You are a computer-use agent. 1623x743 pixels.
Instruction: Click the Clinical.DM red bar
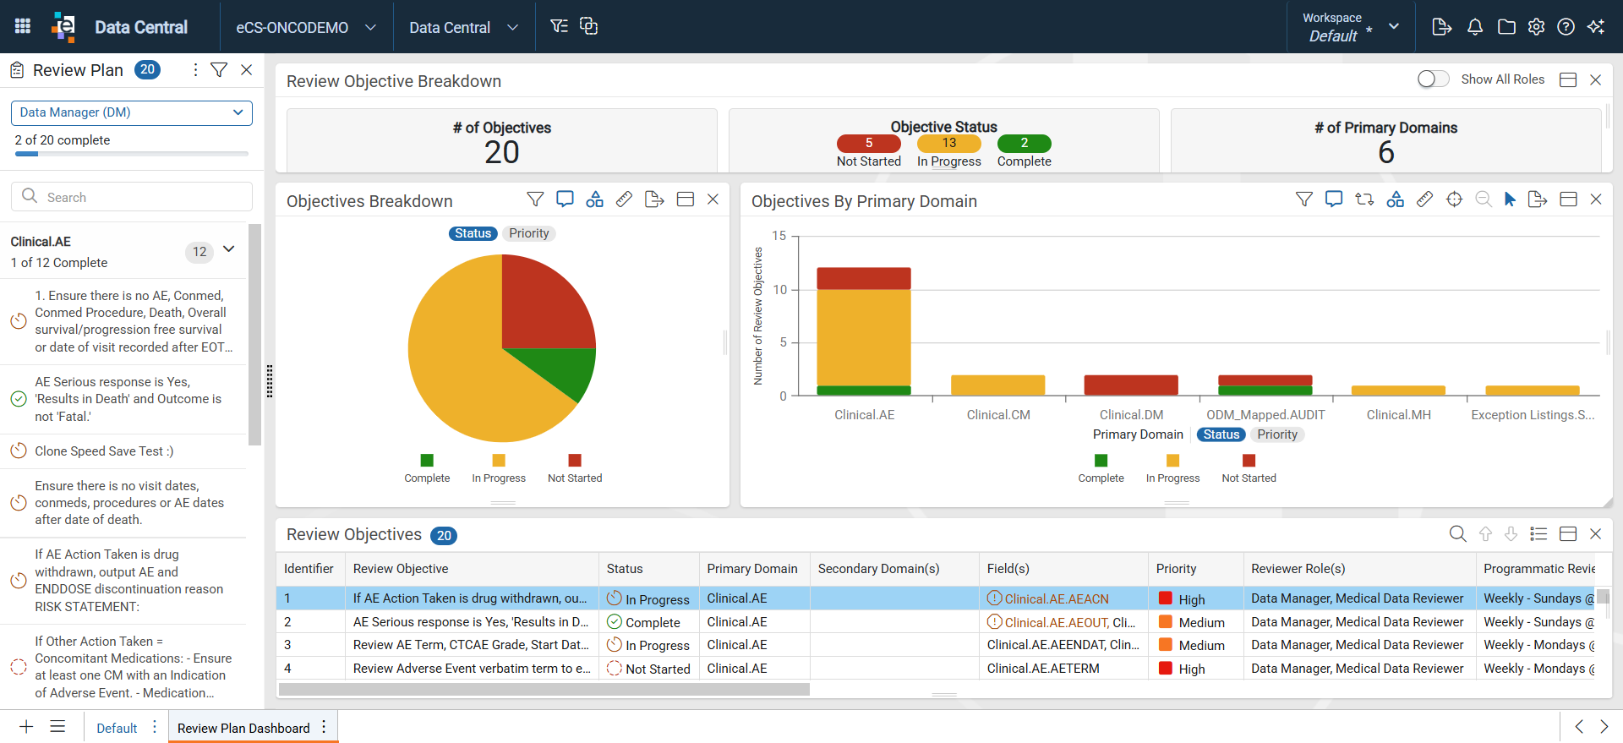coord(1131,385)
